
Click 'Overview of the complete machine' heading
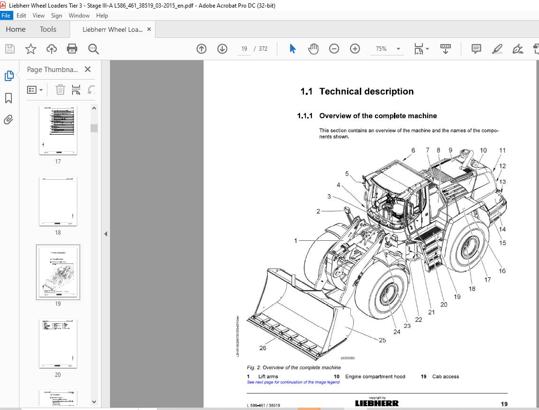[x=378, y=116]
